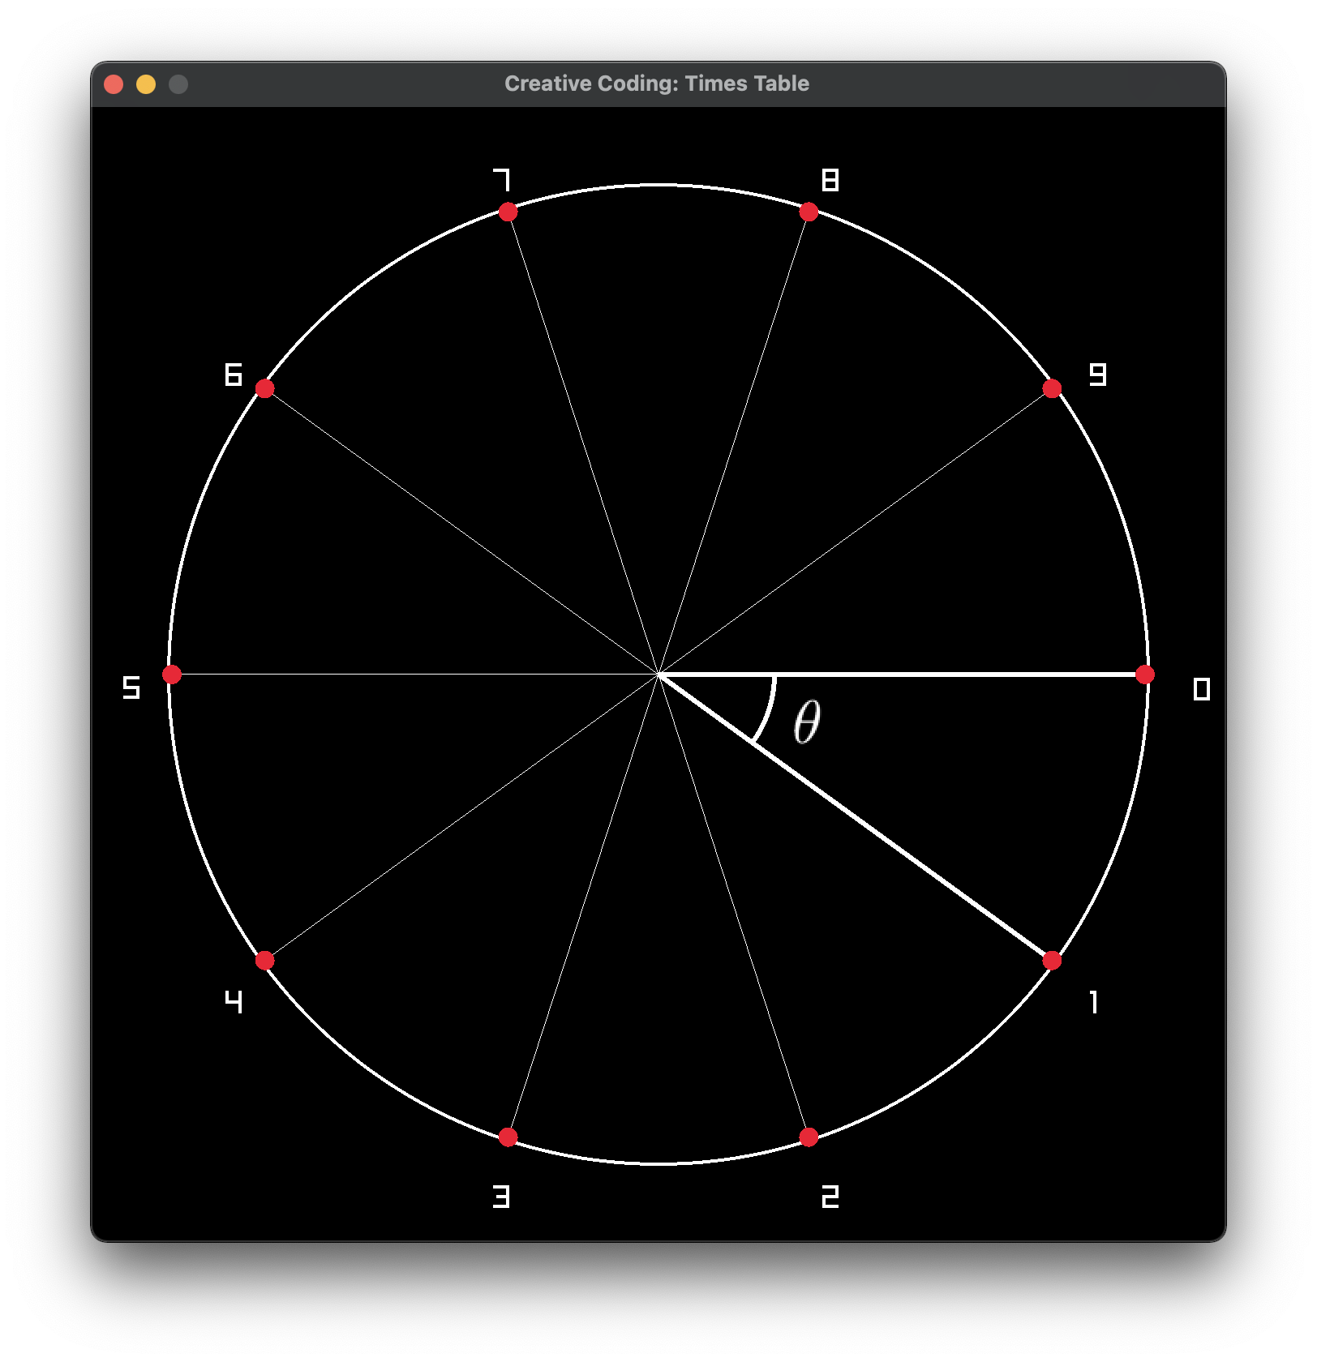The height and width of the screenshot is (1362, 1317).
Task: Minimize the window with yellow button
Action: click(x=146, y=84)
